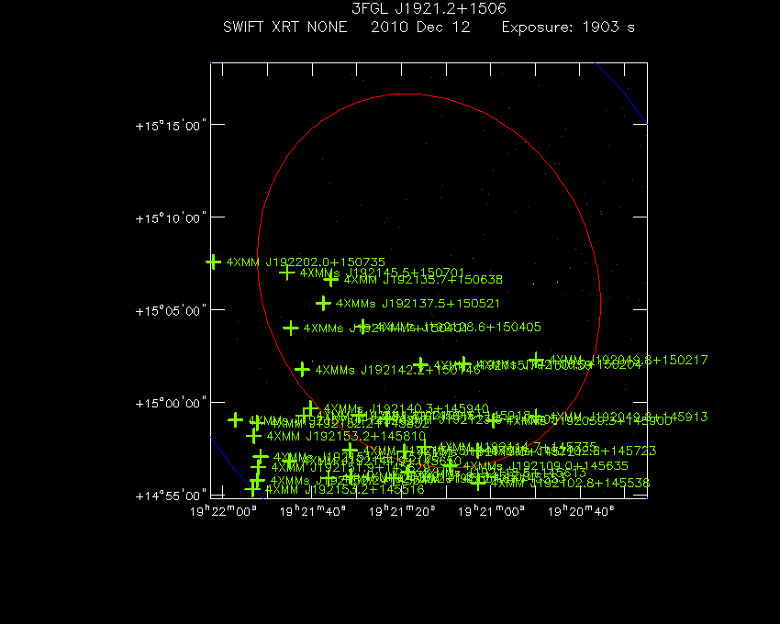780x624 pixels.
Task: Select source label 4XMMs J192109.0+145635
Action: 546,466
